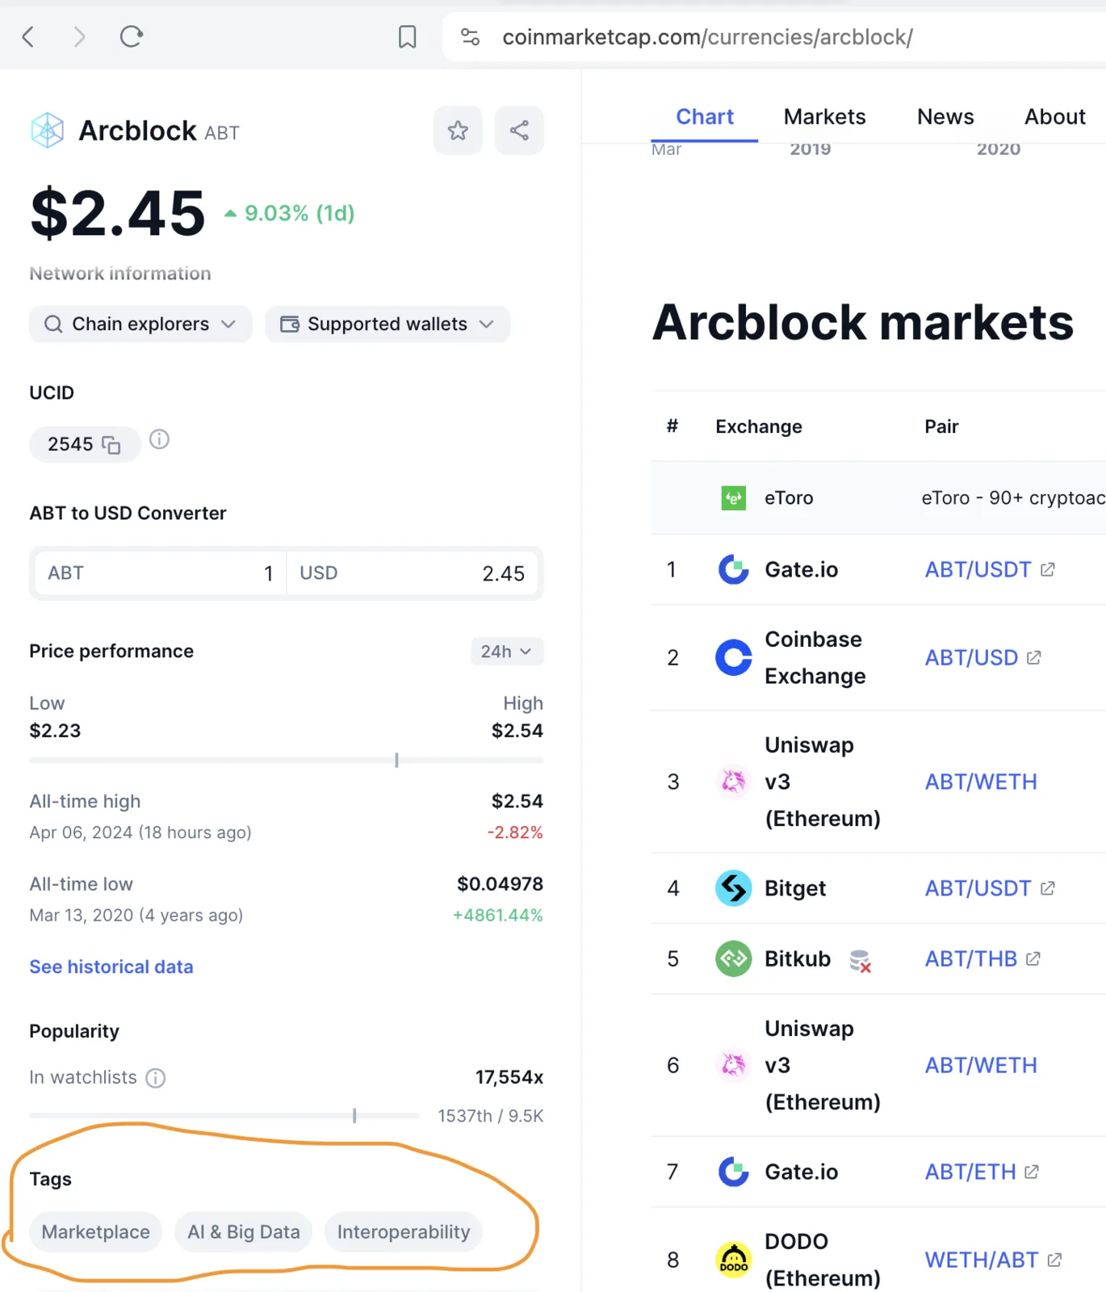Reload the page with the refresh icon
This screenshot has width=1106, height=1292.
click(132, 36)
